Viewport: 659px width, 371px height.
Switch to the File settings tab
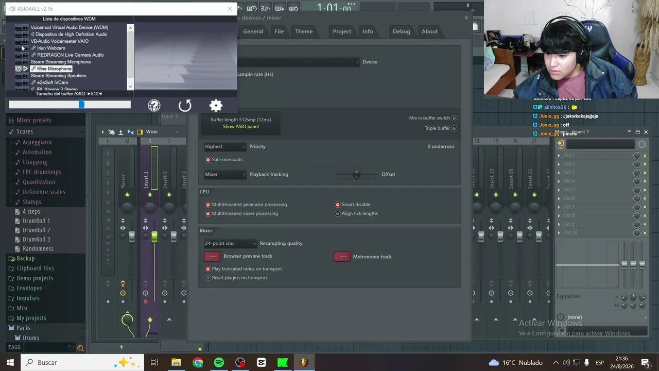279,31
